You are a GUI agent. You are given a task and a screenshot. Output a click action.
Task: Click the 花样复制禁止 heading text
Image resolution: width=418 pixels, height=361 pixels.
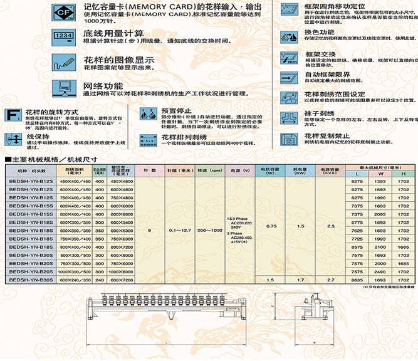click(x=323, y=135)
